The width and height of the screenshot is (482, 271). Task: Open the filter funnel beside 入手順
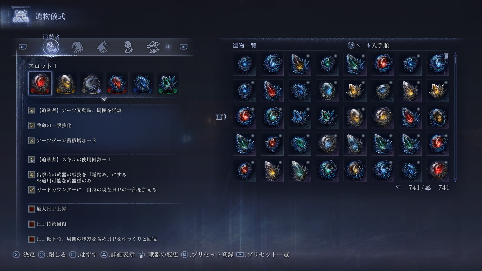coord(359,45)
